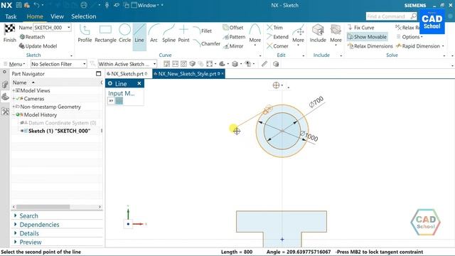Open the Find a Command search icon
The height and width of the screenshot is (256, 455).
point(414,16)
